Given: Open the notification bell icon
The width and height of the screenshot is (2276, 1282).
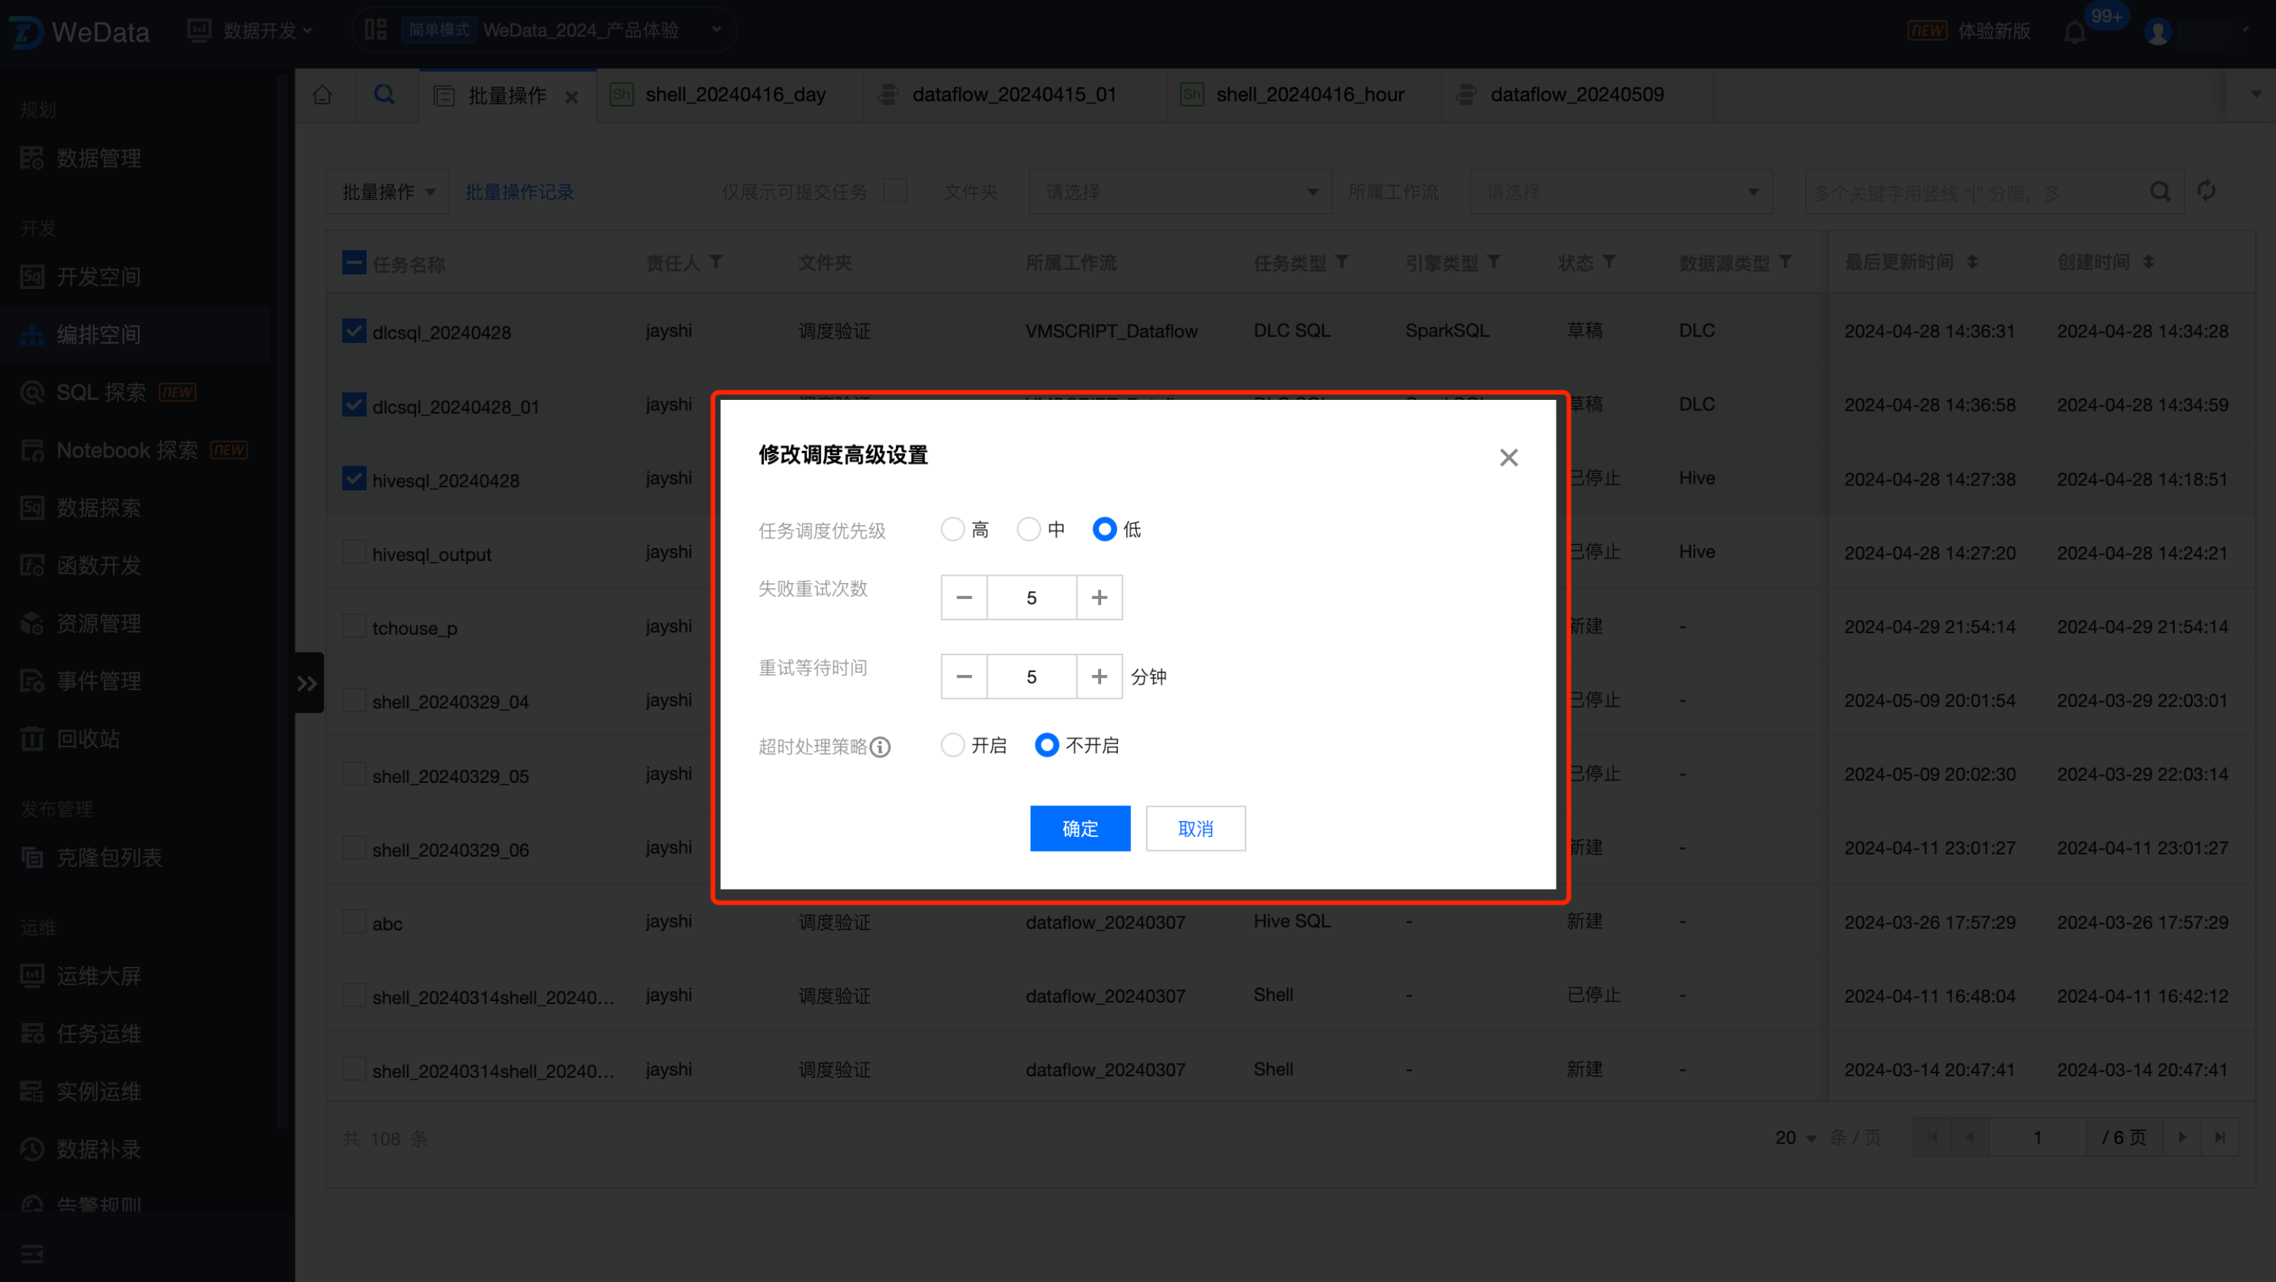Looking at the screenshot, I should click(2075, 33).
